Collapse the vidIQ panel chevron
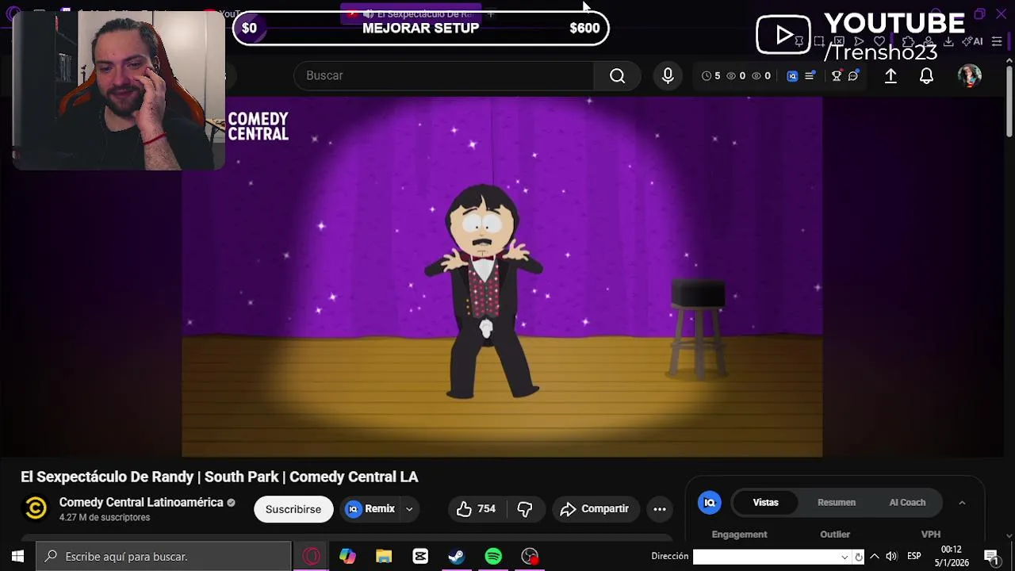The height and width of the screenshot is (571, 1015). [962, 503]
